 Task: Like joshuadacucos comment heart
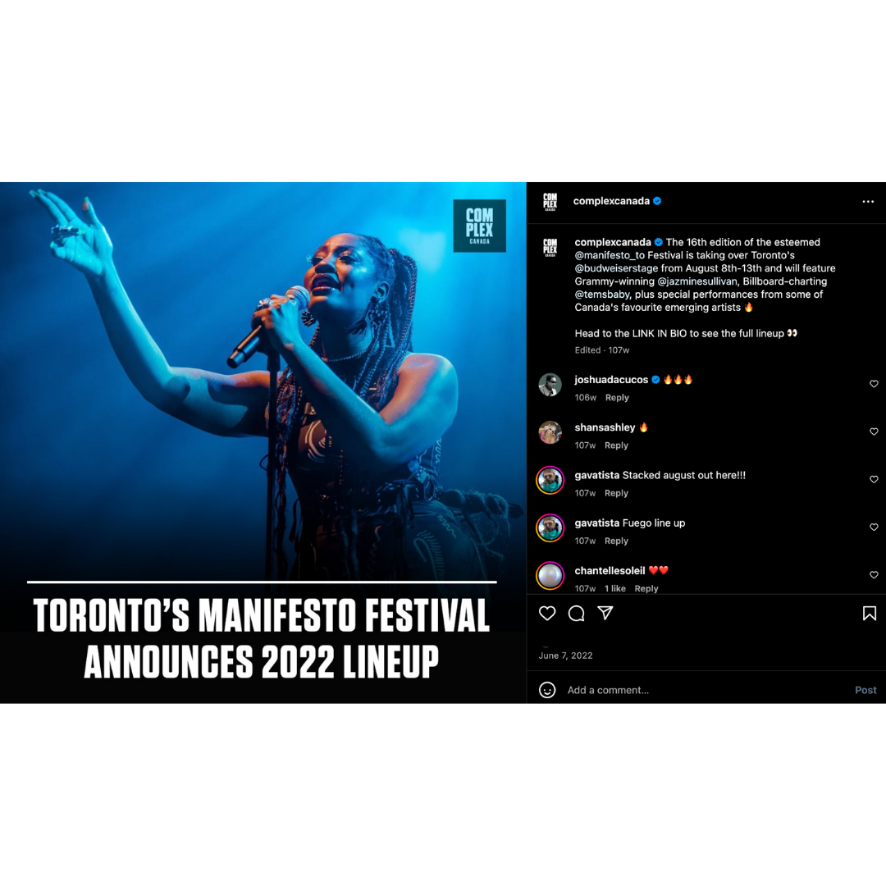(874, 384)
